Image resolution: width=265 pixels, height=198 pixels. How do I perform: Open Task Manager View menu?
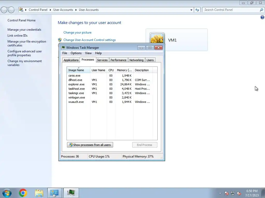(x=88, y=53)
